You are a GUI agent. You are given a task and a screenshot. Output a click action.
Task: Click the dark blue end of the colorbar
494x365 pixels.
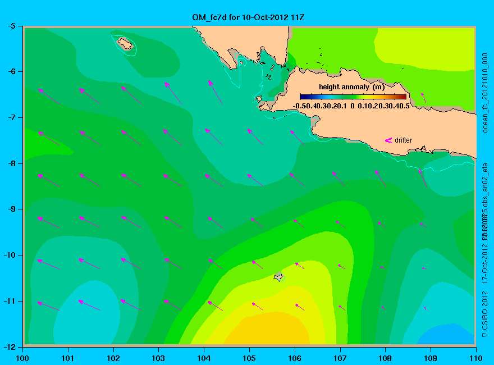(302, 97)
